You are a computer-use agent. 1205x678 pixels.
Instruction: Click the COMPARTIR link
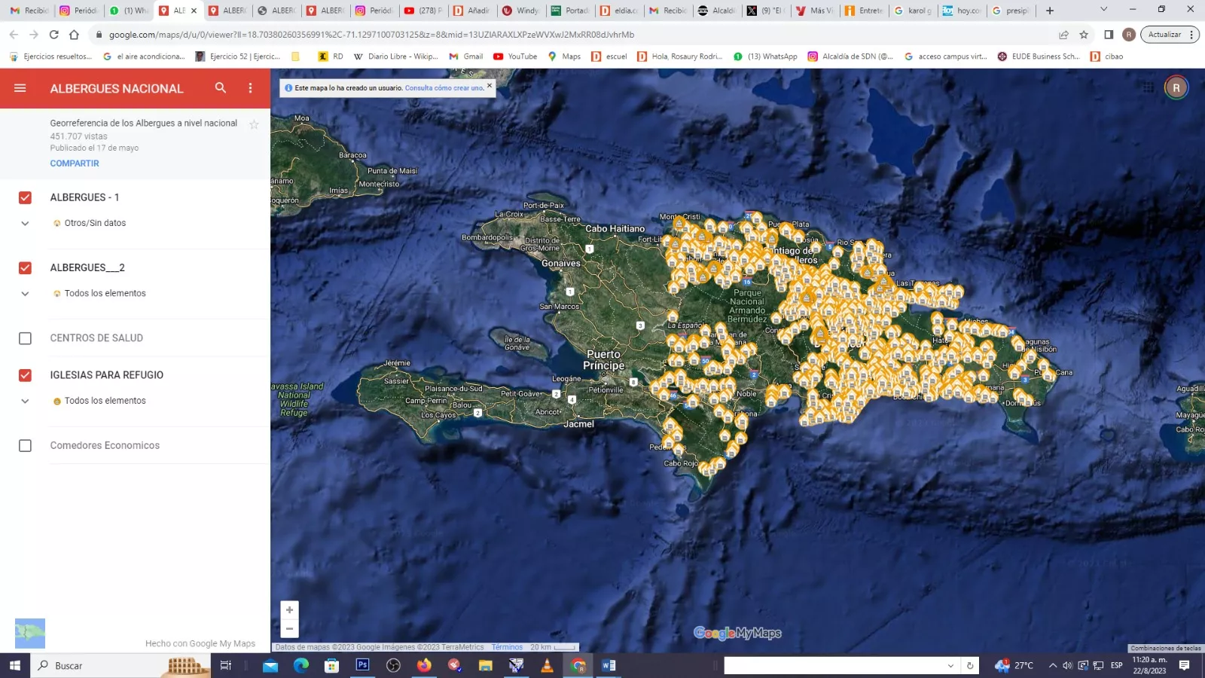[75, 163]
